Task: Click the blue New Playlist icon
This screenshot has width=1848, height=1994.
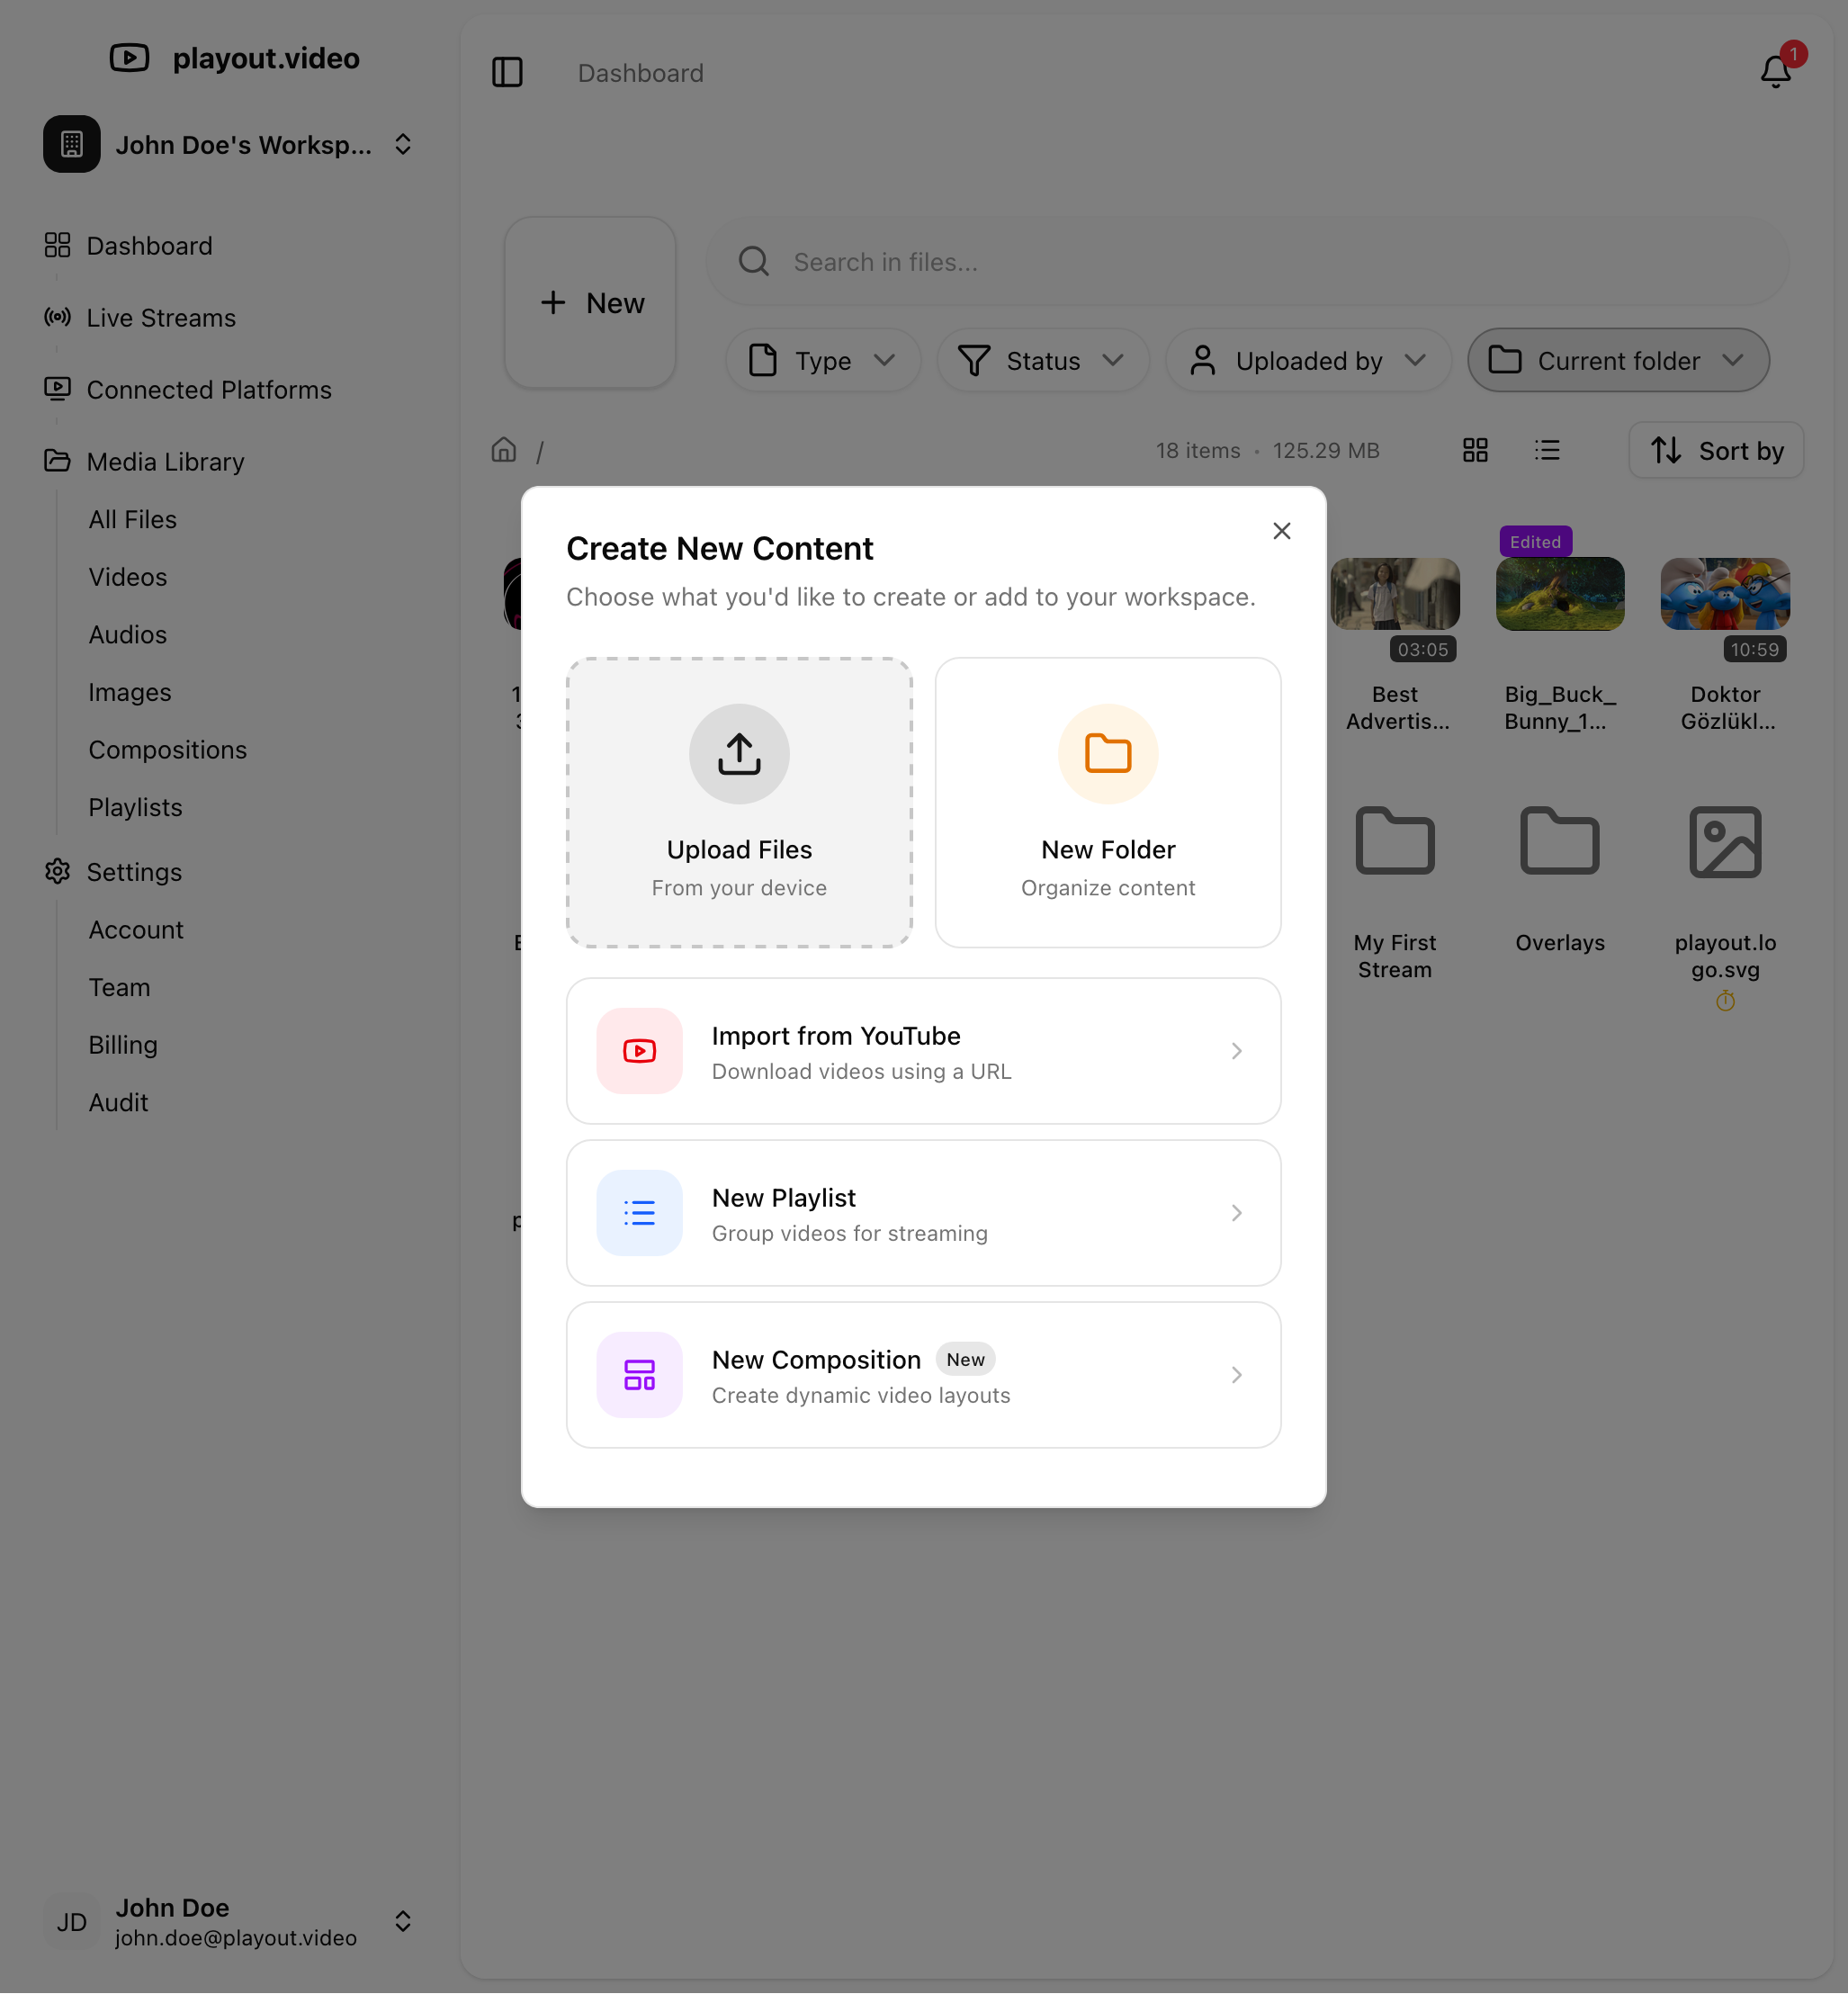Action: click(x=639, y=1213)
